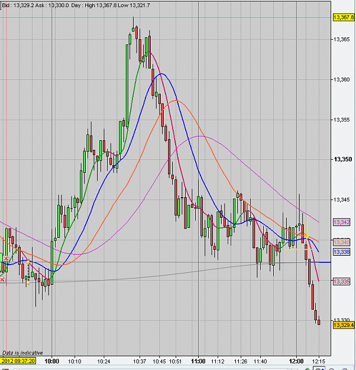Select the lower orange drawing handle dot
Screen dimensions: 356x370
point(28,282)
